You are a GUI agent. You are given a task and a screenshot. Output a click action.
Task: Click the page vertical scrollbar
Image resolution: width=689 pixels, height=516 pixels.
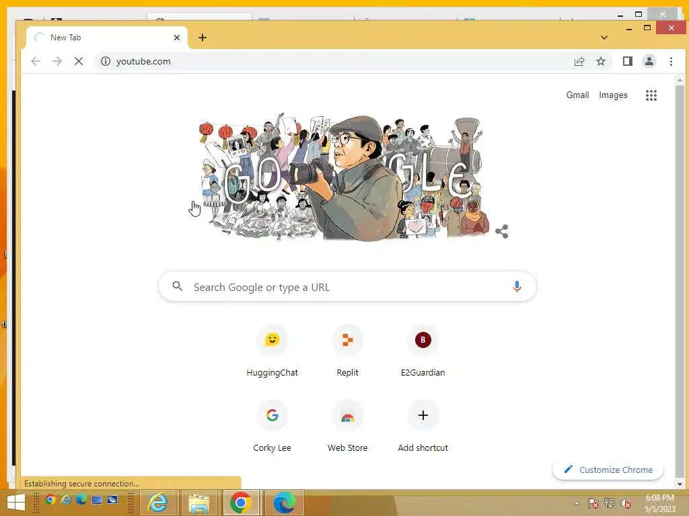click(x=680, y=281)
